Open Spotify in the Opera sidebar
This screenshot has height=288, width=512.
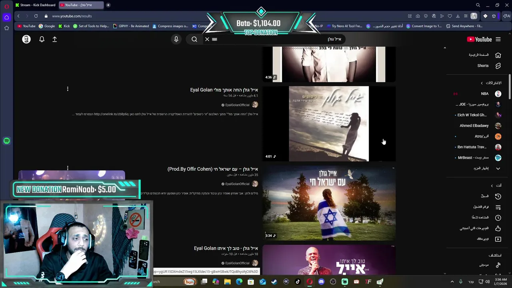[6, 141]
